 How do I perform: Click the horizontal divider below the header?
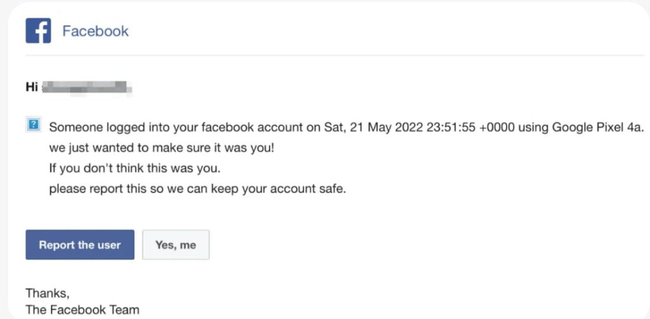(x=335, y=55)
